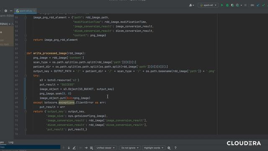
Task: Compare previous file left arrow
Action: [x=81, y=148]
